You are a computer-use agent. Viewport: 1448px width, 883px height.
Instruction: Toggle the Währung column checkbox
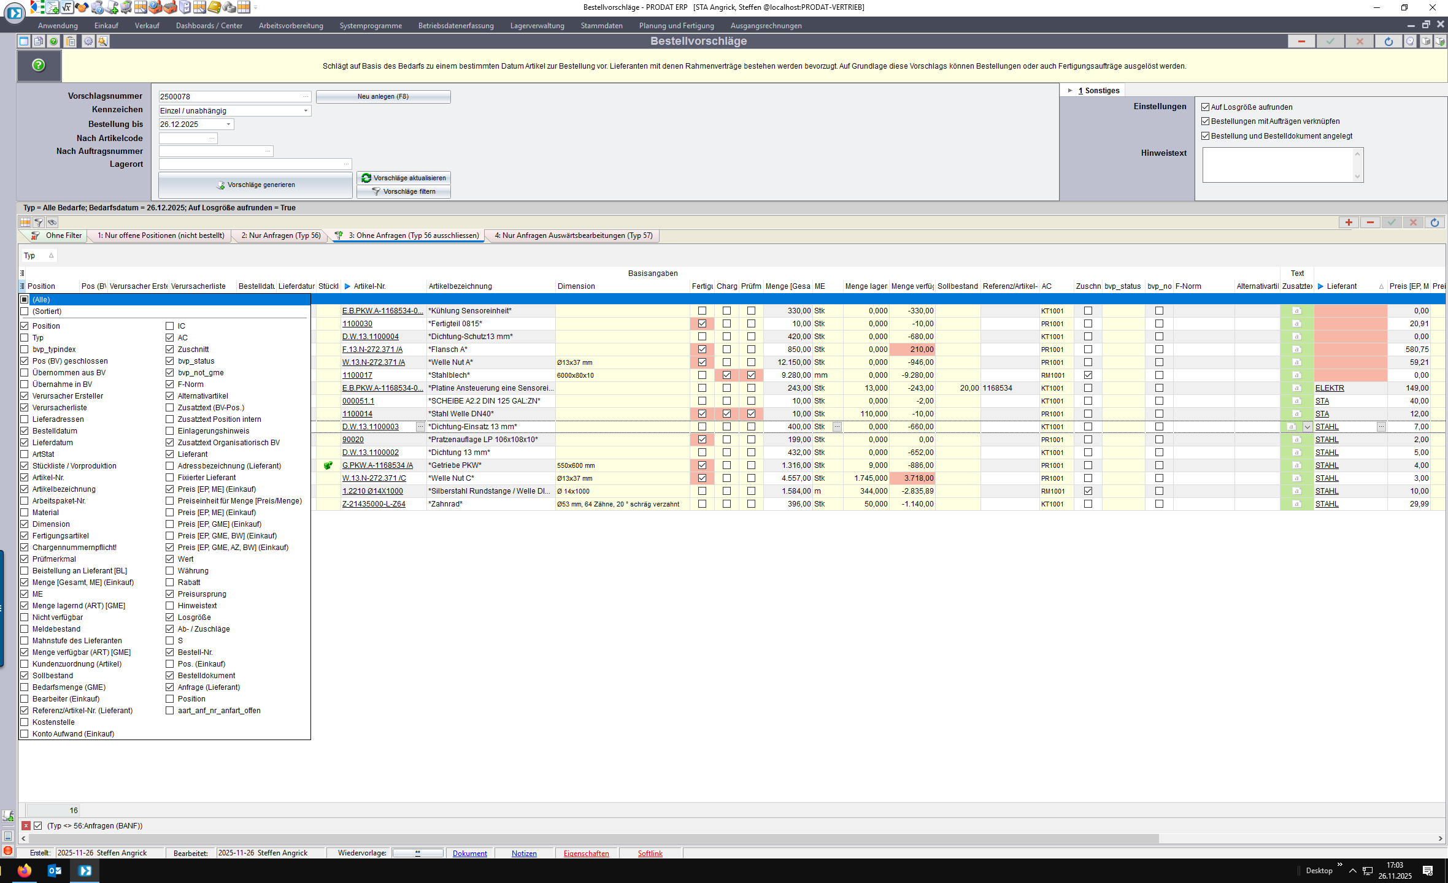170,571
